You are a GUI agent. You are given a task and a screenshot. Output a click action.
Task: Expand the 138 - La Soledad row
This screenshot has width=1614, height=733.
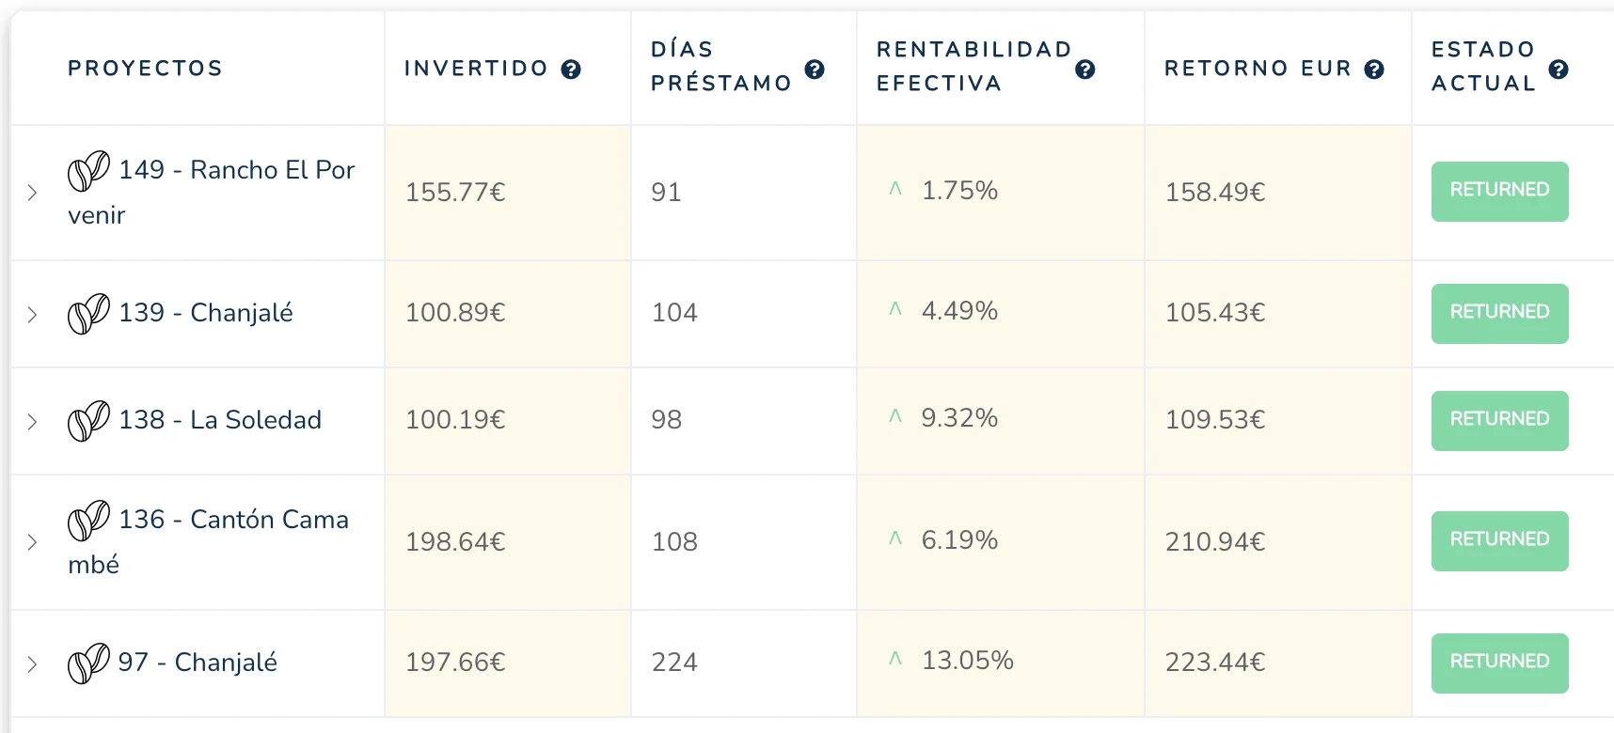click(x=32, y=421)
